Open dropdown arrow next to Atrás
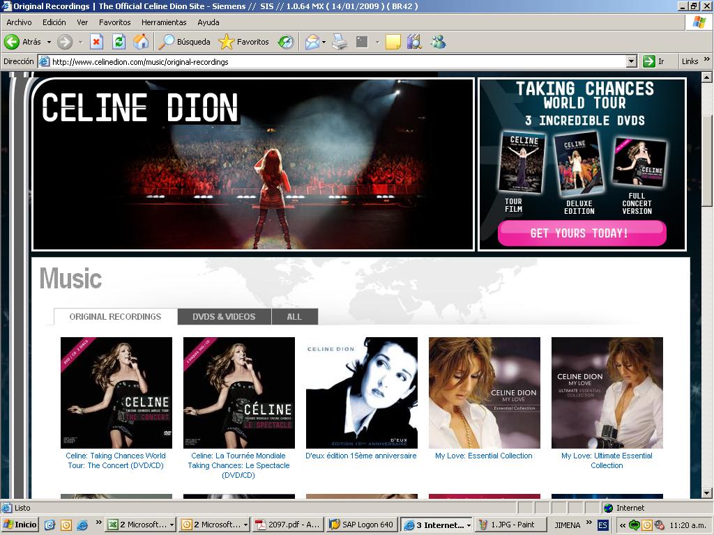The image size is (714, 535). pyautogui.click(x=50, y=42)
